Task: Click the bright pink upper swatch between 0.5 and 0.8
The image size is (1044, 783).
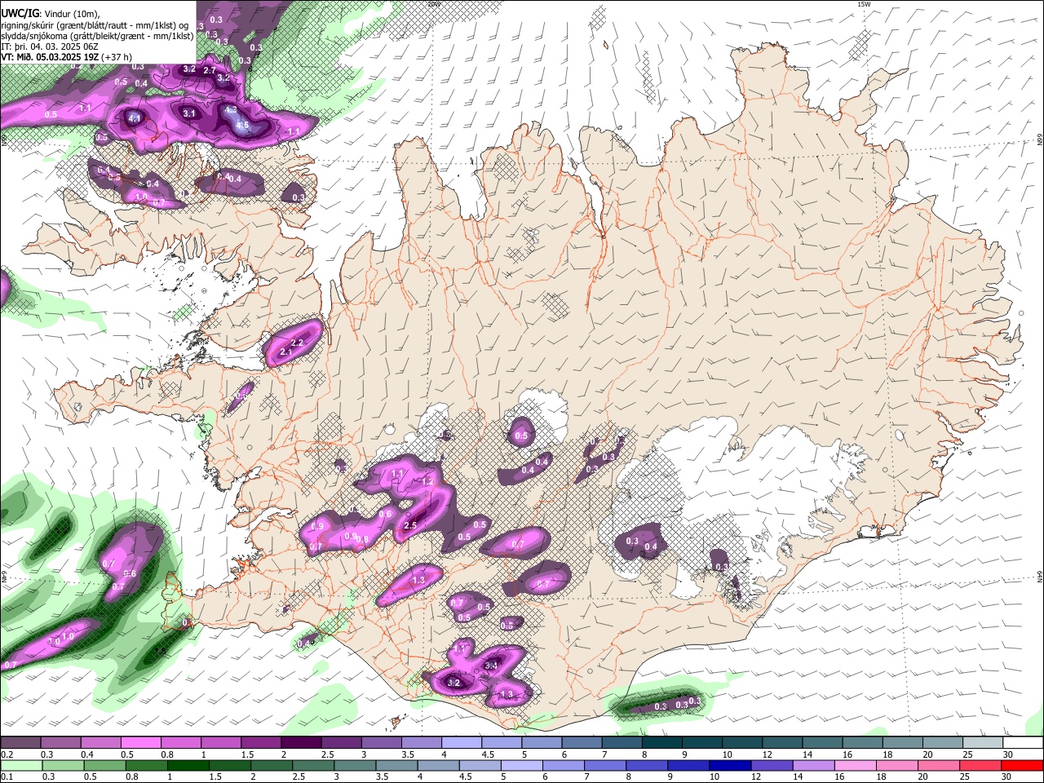Action: (x=140, y=742)
